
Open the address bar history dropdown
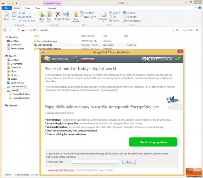click(173, 30)
